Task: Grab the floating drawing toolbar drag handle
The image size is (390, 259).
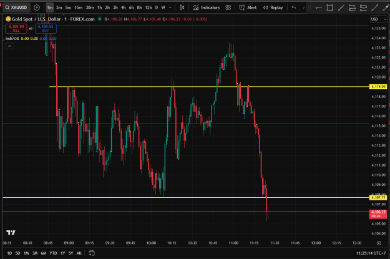Action: (x=310, y=7)
